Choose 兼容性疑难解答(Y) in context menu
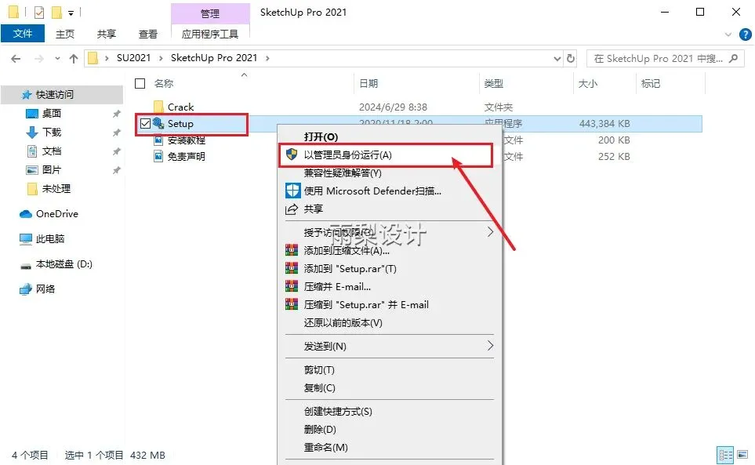 pyautogui.click(x=343, y=173)
